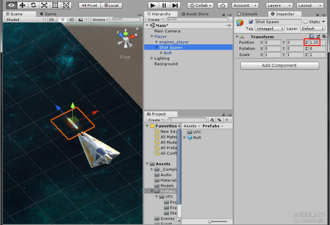The width and height of the screenshot is (330, 225).
Task: Open the Untagged tag dropdown
Action: point(270,29)
